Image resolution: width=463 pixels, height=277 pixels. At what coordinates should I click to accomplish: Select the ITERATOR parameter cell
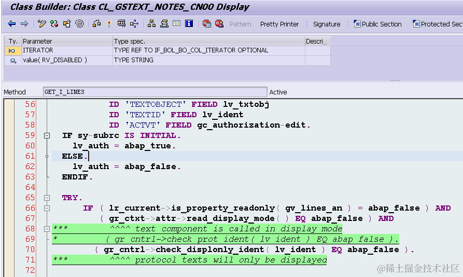(x=67, y=50)
